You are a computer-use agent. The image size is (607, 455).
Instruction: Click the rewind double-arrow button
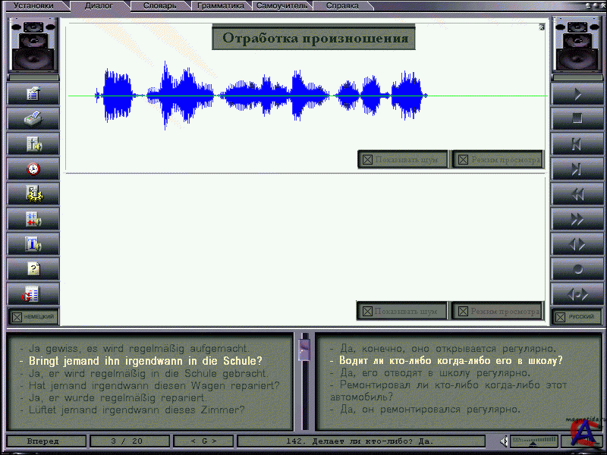coord(577,194)
